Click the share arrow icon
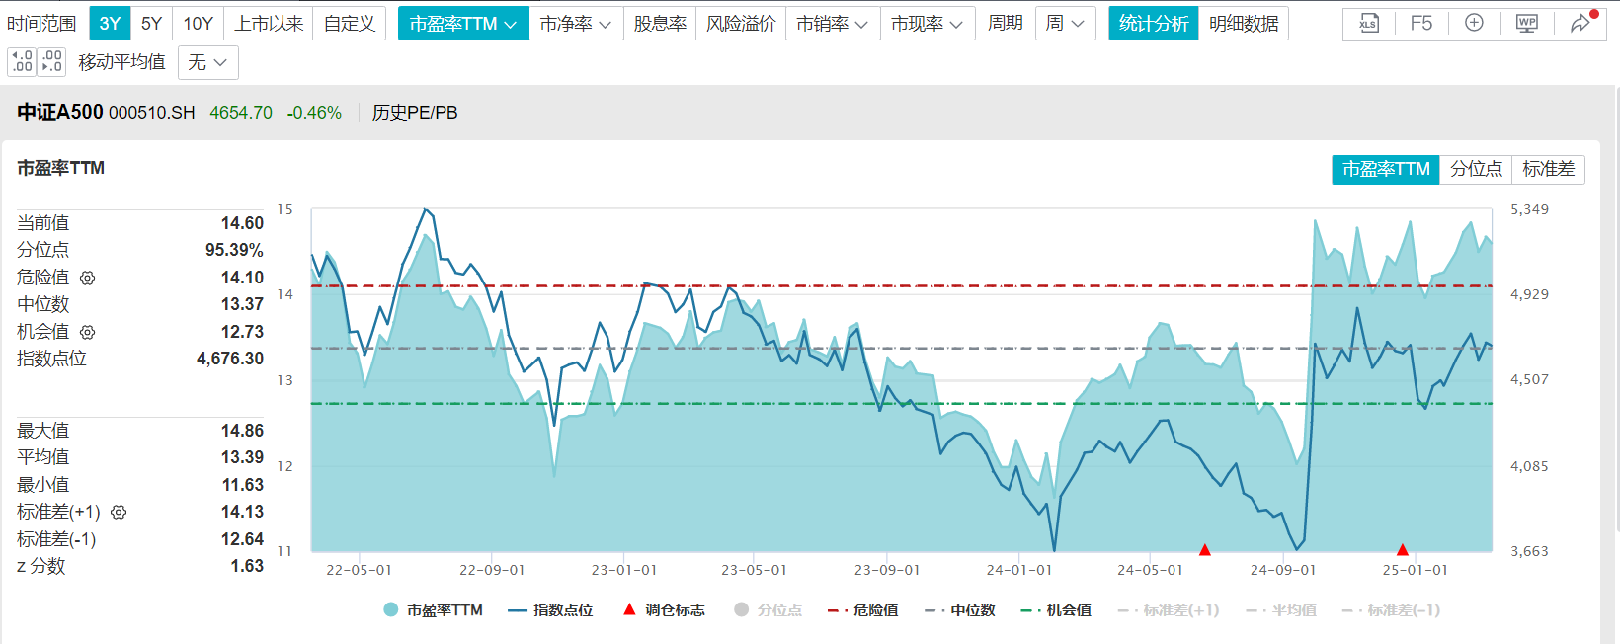 click(1580, 24)
